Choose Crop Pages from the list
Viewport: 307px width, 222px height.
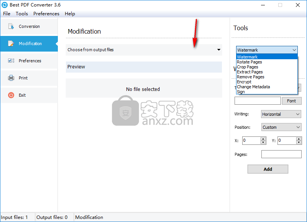(267, 67)
